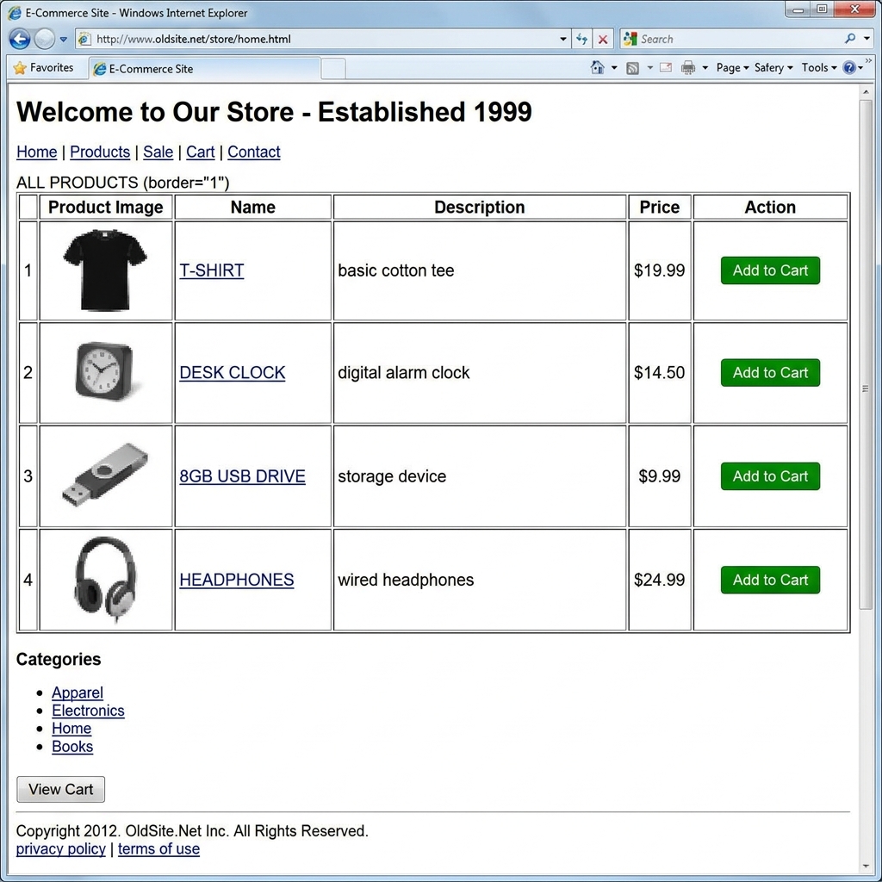
Task: Stop loading with the red X icon
Action: pos(603,39)
